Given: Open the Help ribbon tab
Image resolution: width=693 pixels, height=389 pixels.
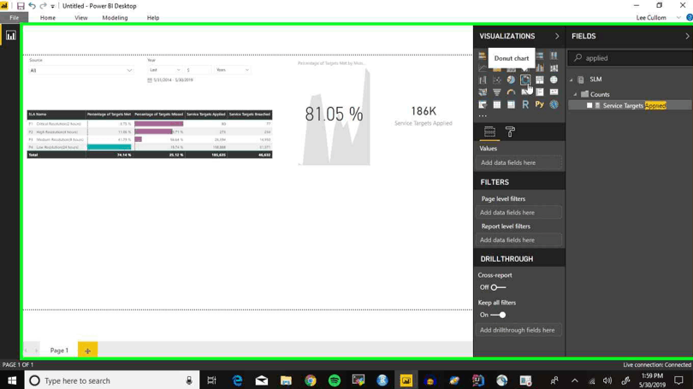Looking at the screenshot, I should coord(153,18).
